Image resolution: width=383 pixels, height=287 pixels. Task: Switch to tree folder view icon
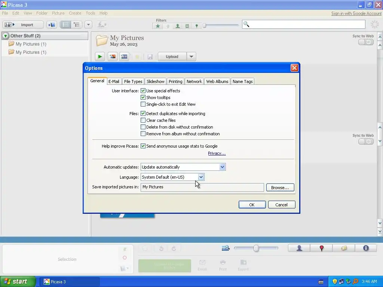[x=77, y=25]
